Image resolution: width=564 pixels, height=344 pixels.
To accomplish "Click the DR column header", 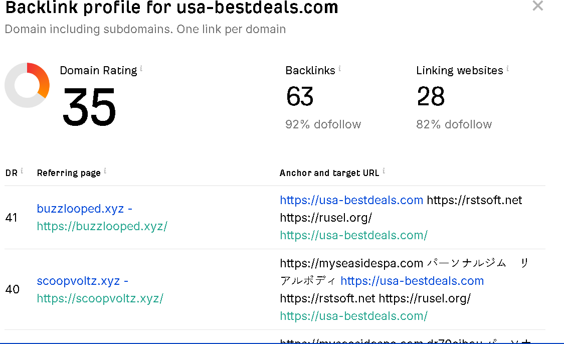I will click(11, 173).
